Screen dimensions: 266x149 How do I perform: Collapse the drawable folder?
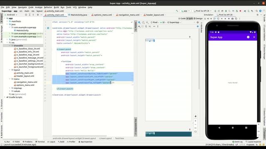(x=10, y=46)
